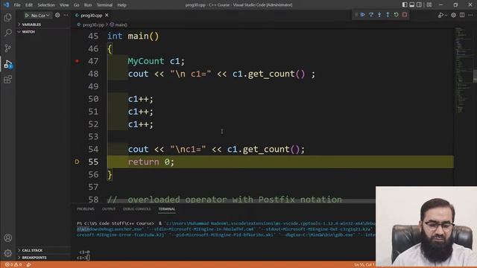The width and height of the screenshot is (477, 268).
Task: Click Step Into in the debug toolbar
Action: click(379, 15)
